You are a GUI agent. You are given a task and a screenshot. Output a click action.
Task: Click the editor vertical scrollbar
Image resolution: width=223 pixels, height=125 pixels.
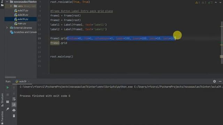pos(222,42)
